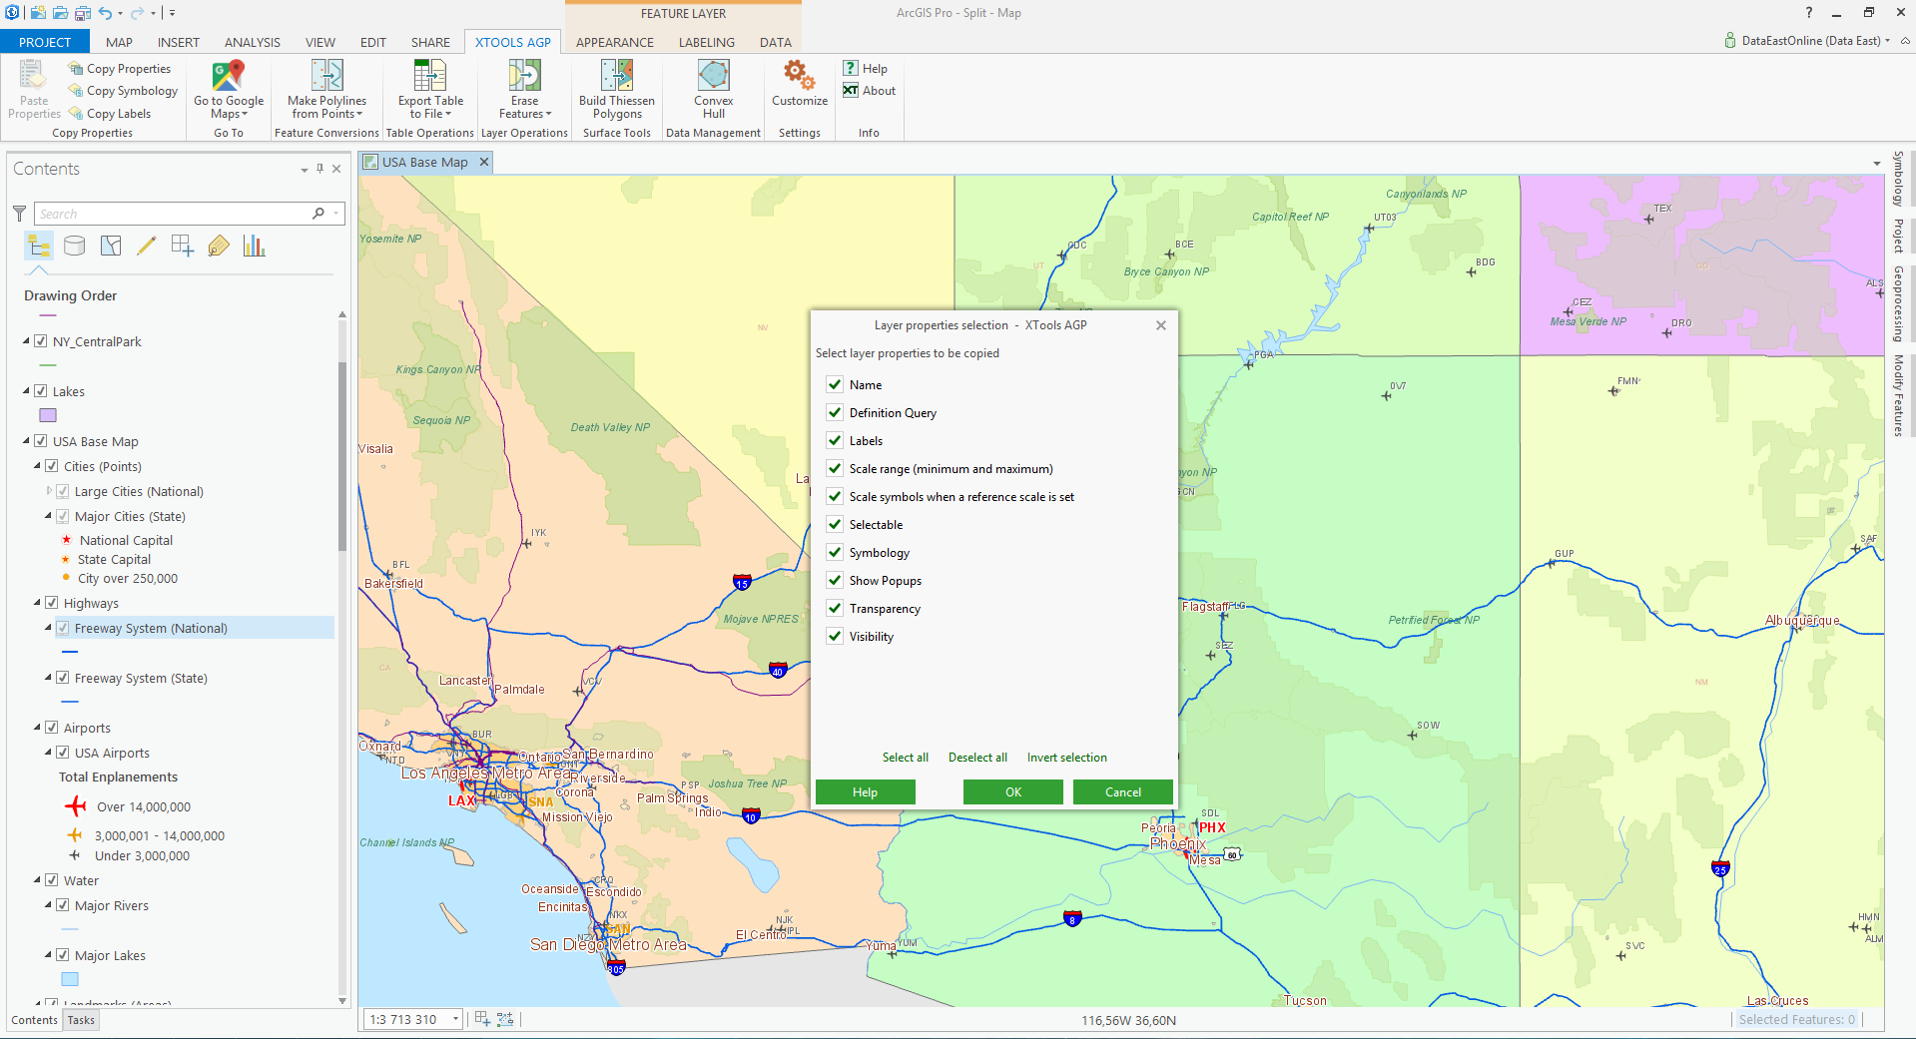Image resolution: width=1916 pixels, height=1039 pixels.
Task: Click Freeway System (National) line symbol
Action: [x=70, y=652]
